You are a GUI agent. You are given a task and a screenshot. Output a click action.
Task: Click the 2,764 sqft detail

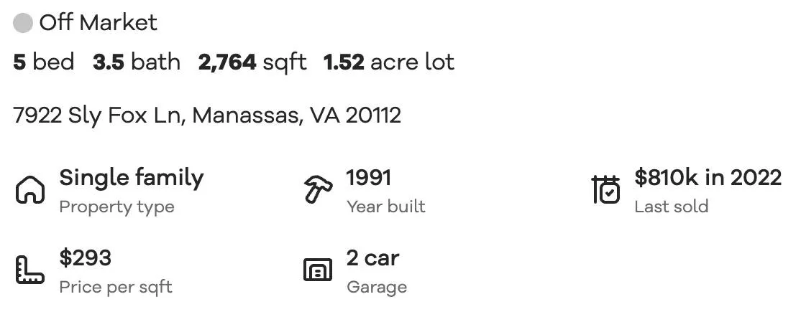[252, 62]
